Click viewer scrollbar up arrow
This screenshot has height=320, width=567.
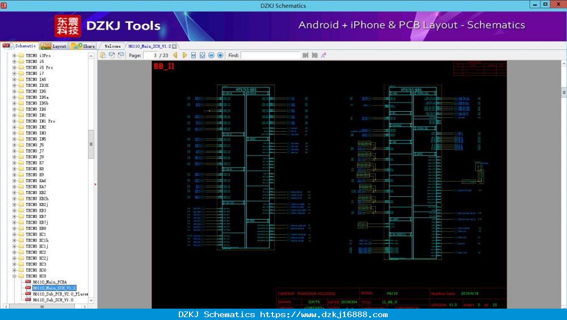coord(564,64)
